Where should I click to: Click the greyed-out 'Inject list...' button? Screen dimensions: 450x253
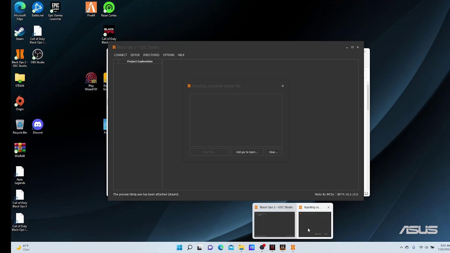[x=210, y=152]
